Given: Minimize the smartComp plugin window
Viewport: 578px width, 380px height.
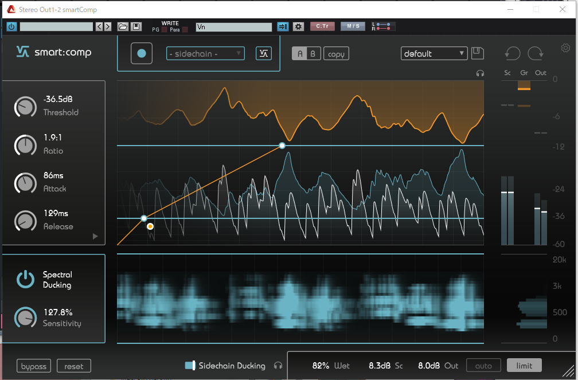Looking at the screenshot, I should point(510,9).
